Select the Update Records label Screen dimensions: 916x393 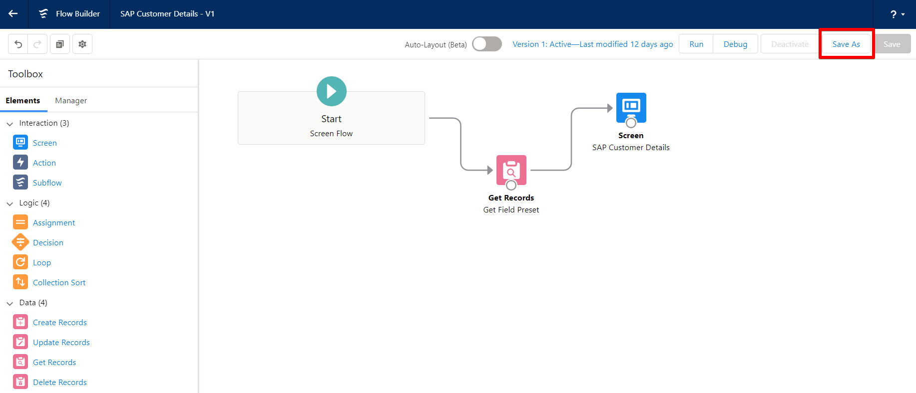[x=61, y=342]
